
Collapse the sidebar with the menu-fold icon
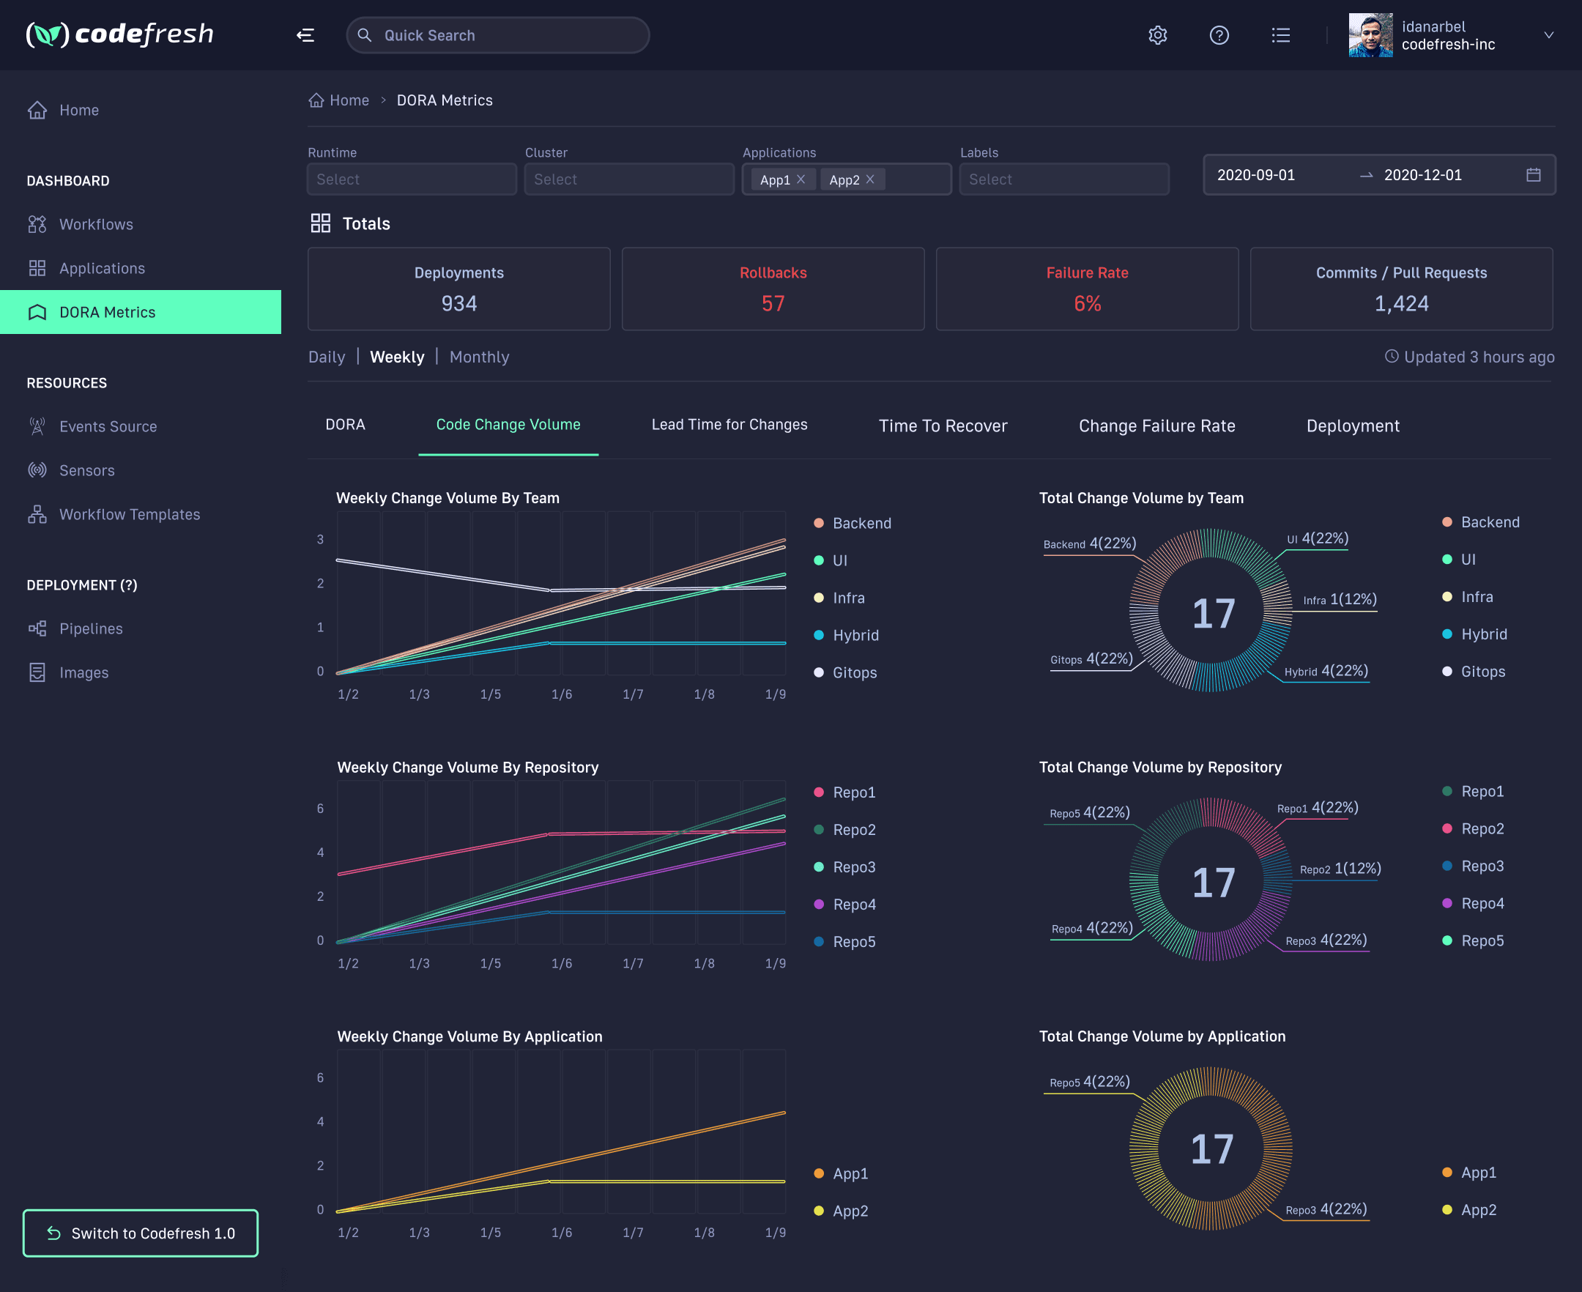(305, 35)
